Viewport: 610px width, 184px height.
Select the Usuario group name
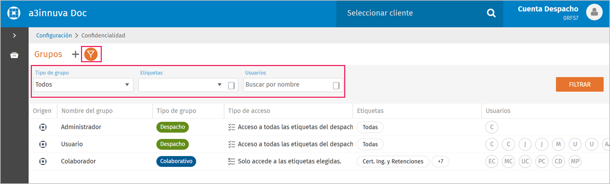72,144
